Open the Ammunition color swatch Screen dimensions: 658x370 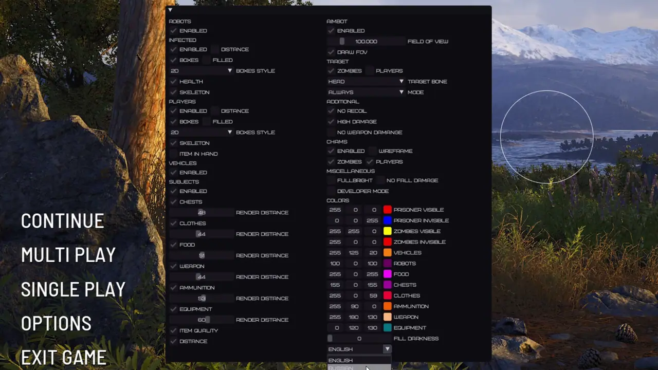click(388, 306)
